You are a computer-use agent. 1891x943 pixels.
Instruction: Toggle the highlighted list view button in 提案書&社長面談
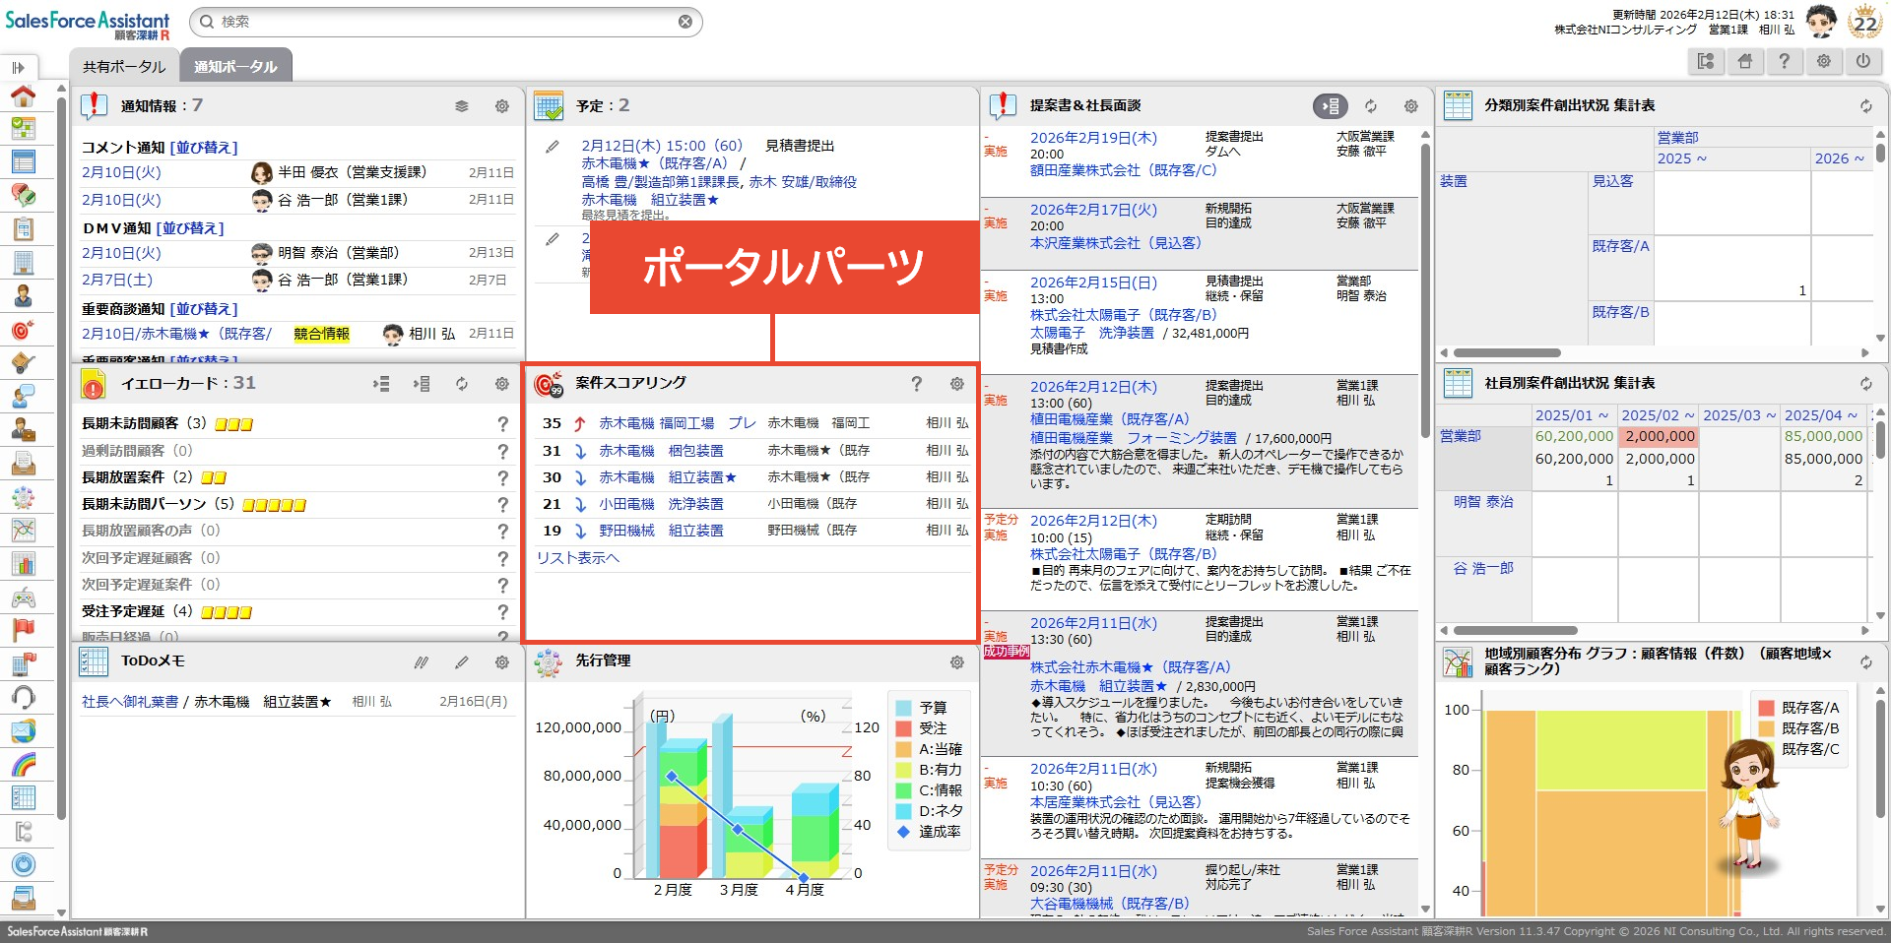[1330, 106]
